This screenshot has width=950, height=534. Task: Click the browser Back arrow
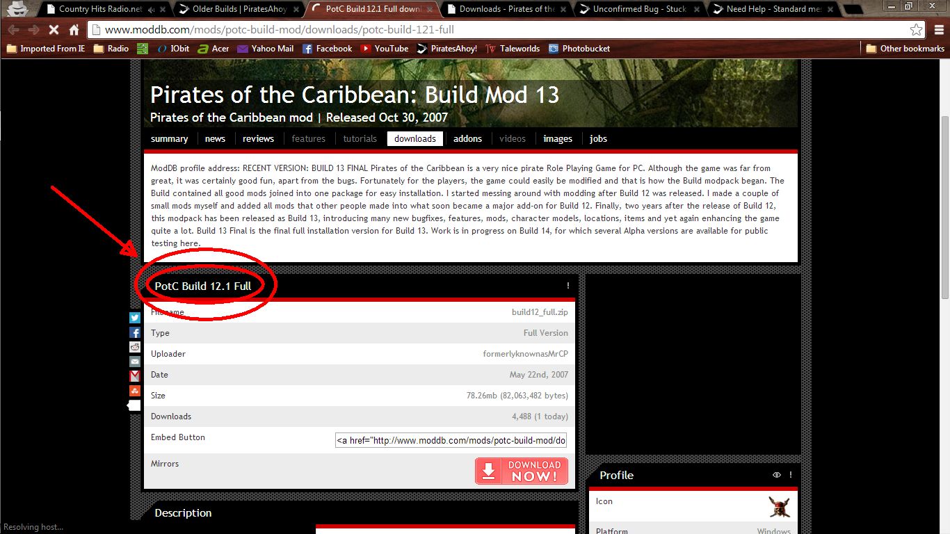[13, 30]
